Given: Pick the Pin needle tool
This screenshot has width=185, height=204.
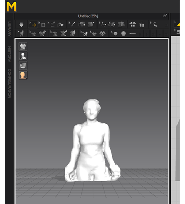Looking at the screenshot, I should coord(72,24).
